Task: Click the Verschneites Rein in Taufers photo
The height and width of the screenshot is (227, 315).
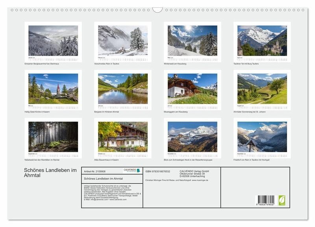Action: tap(123, 41)
